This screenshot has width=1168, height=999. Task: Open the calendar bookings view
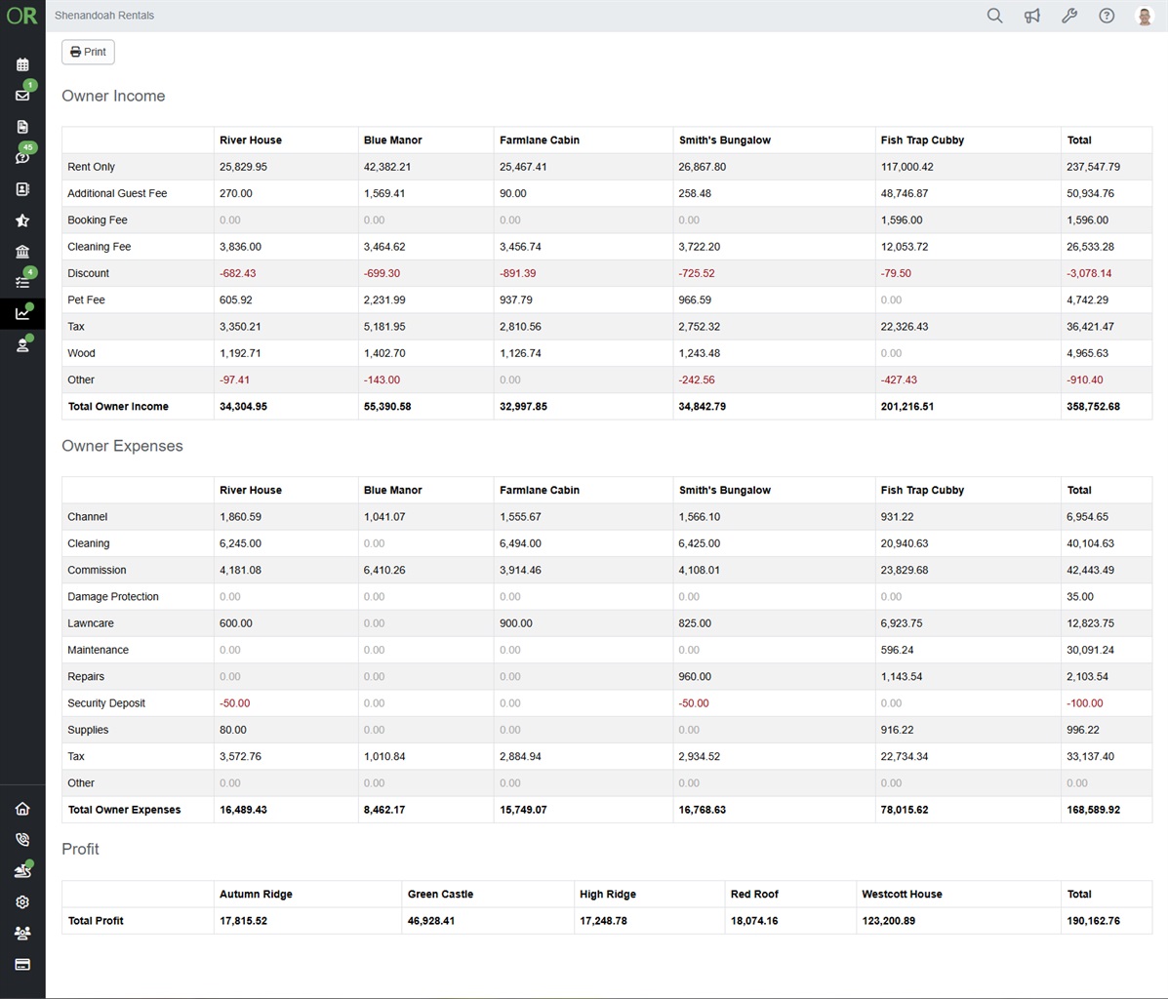pos(22,64)
